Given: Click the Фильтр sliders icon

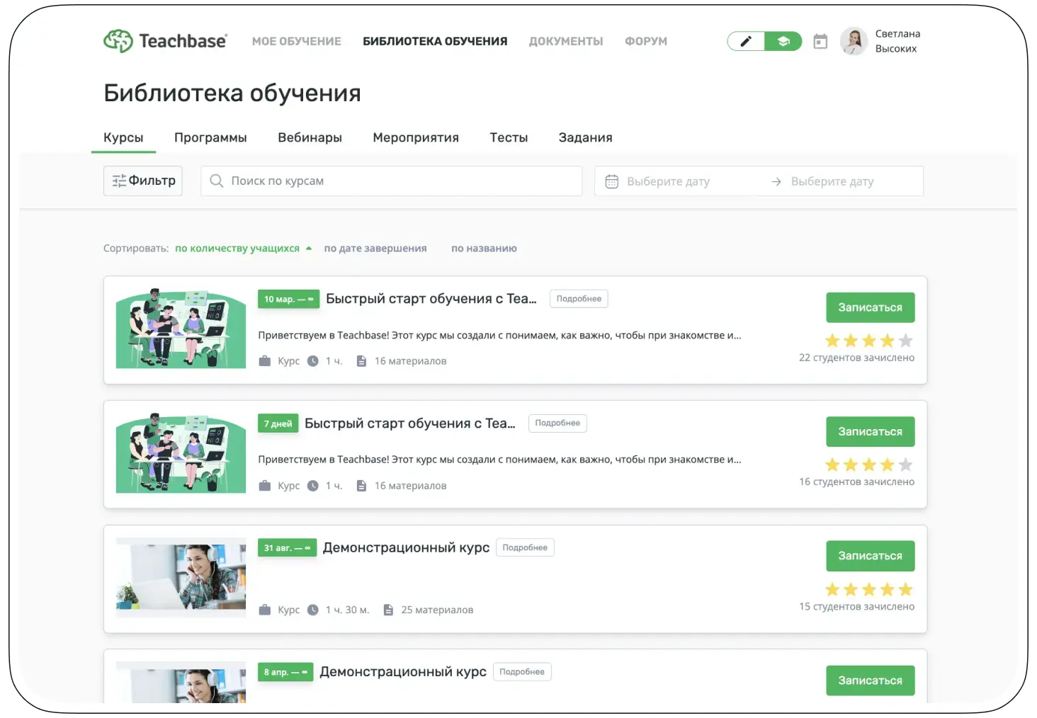Looking at the screenshot, I should (x=119, y=181).
